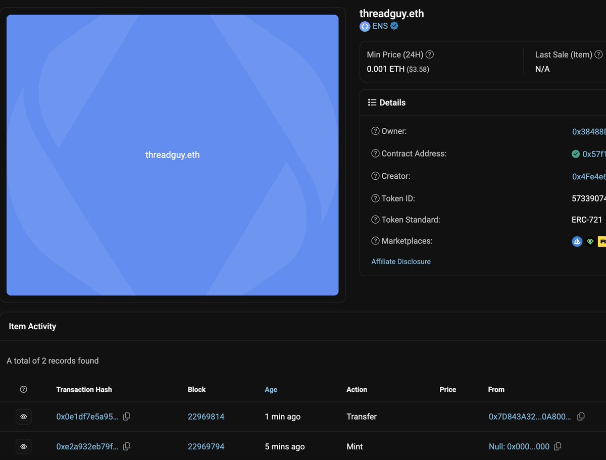Open the Affiliate Disclosure link
This screenshot has width=606, height=460.
click(x=401, y=262)
